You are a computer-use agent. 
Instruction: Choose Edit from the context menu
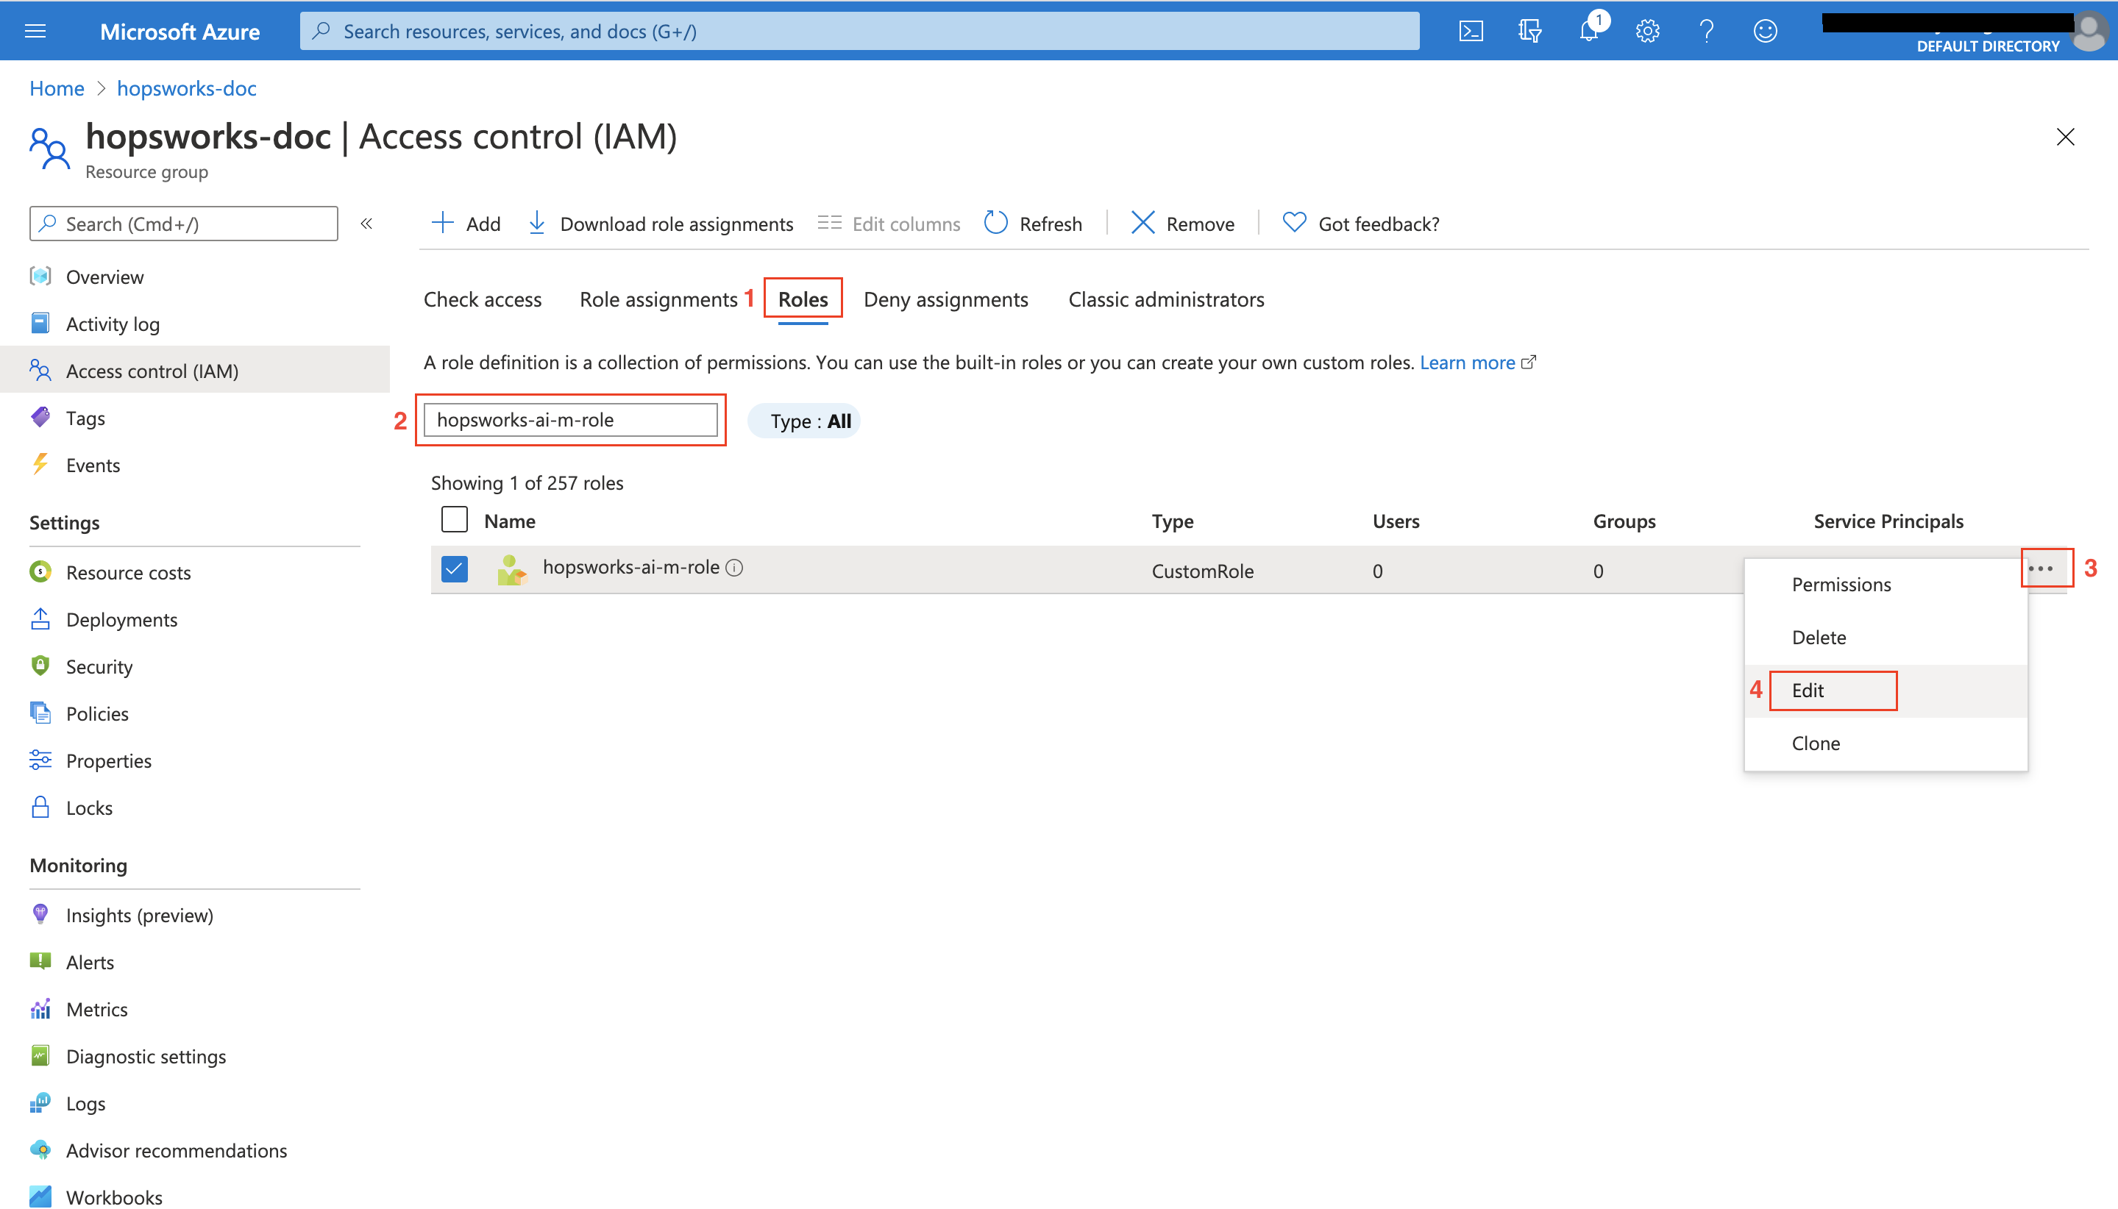[1808, 690]
